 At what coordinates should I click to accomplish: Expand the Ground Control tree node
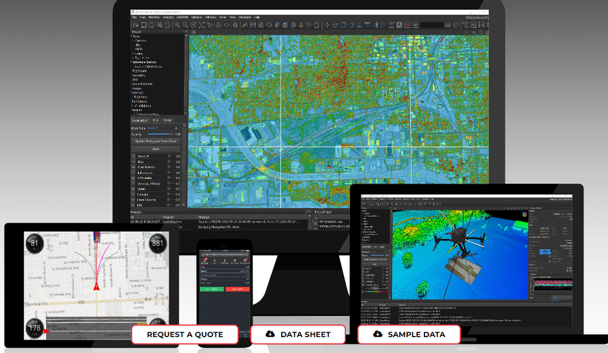pyautogui.click(x=131, y=84)
